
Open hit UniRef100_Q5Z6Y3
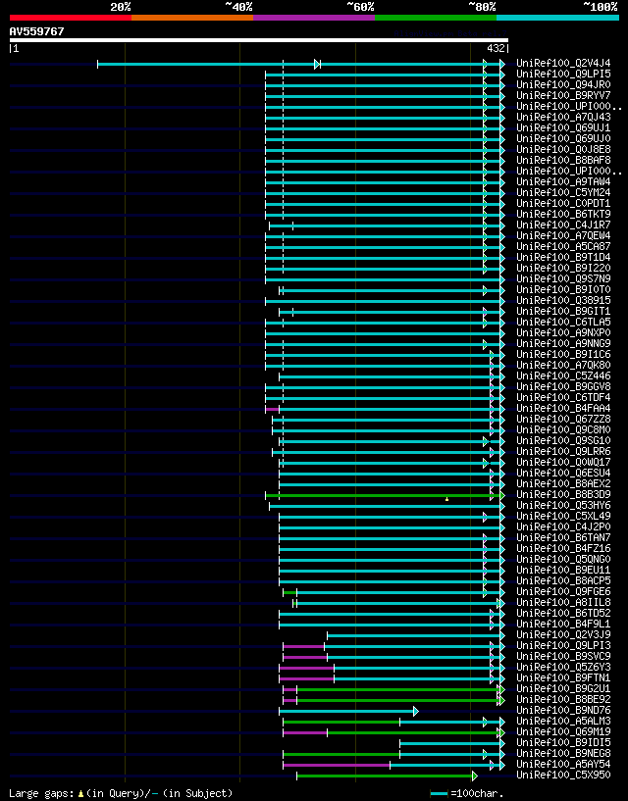[x=563, y=667]
